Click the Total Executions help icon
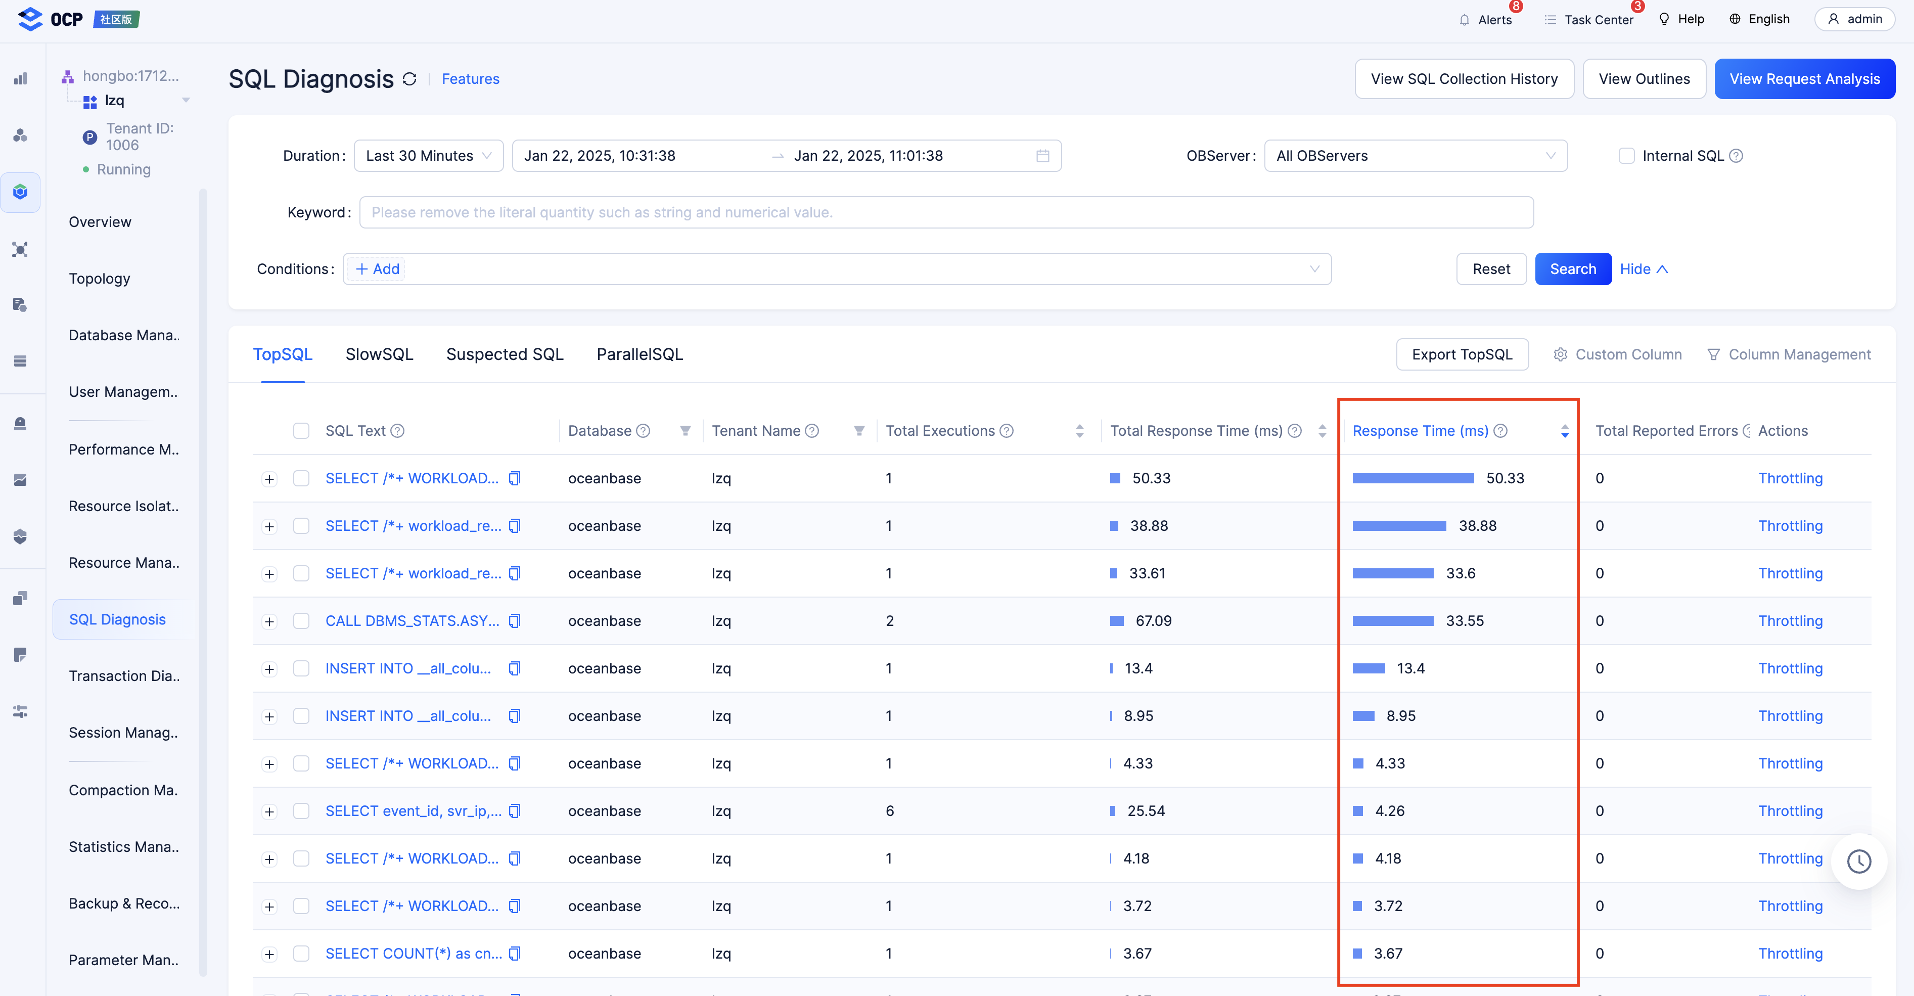Image resolution: width=1914 pixels, height=996 pixels. tap(1006, 431)
